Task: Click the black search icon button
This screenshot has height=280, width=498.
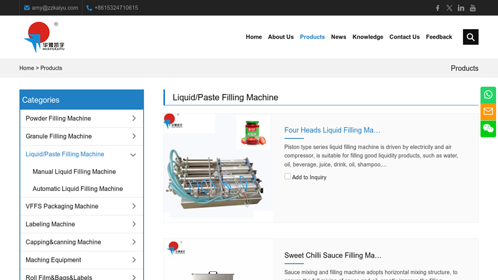Action: point(471,37)
